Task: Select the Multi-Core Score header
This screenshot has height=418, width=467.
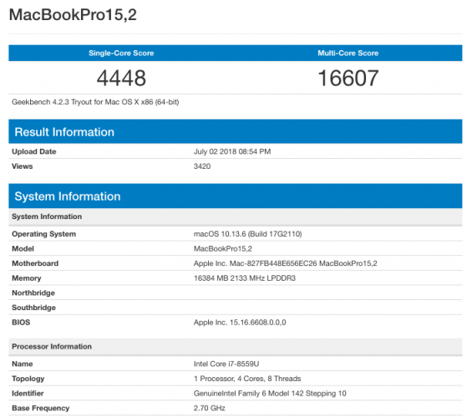Action: point(348,53)
